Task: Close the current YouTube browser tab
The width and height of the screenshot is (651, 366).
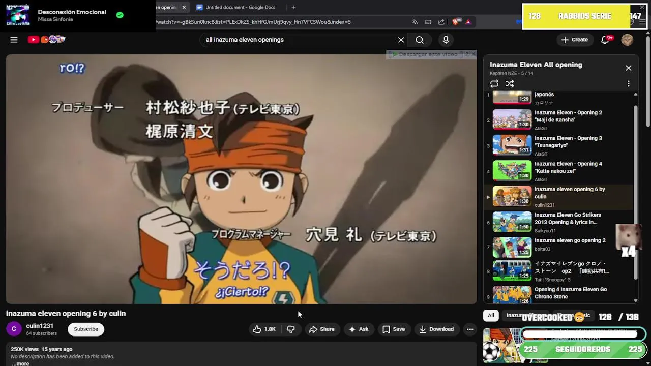Action: click(184, 7)
